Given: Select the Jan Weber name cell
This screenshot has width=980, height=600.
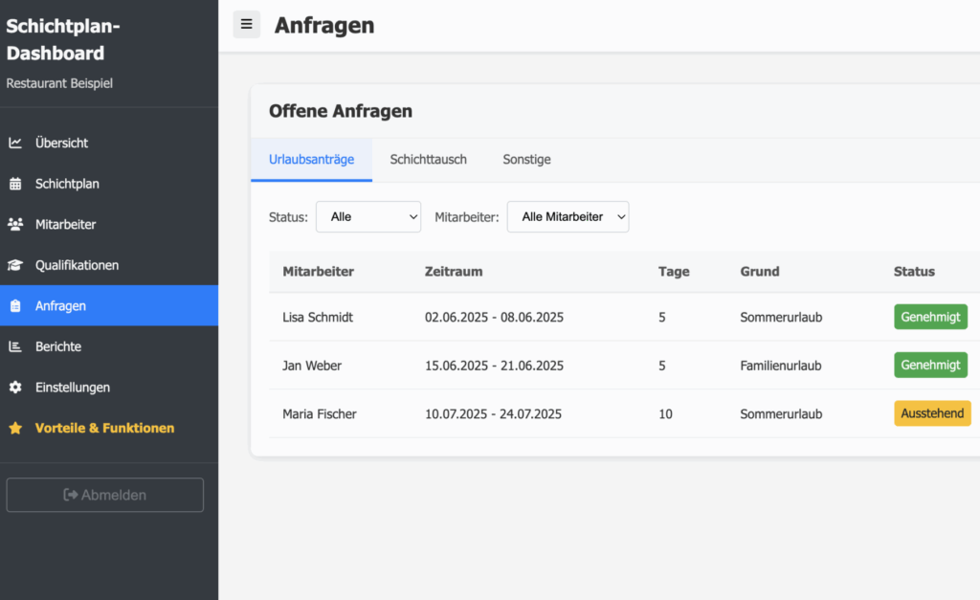Looking at the screenshot, I should (x=312, y=366).
